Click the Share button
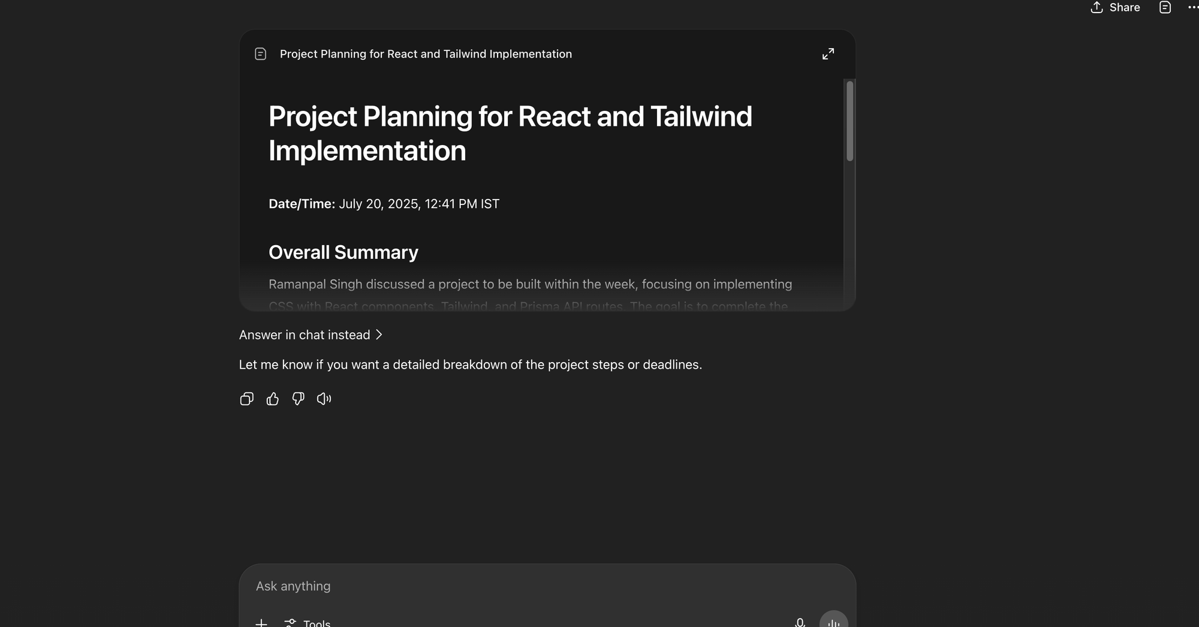1199x627 pixels. (x=1116, y=8)
